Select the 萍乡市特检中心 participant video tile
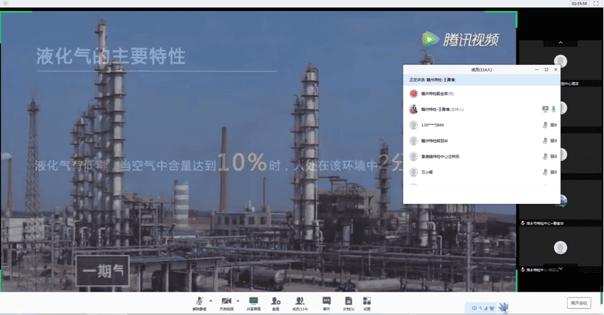 [x=560, y=204]
